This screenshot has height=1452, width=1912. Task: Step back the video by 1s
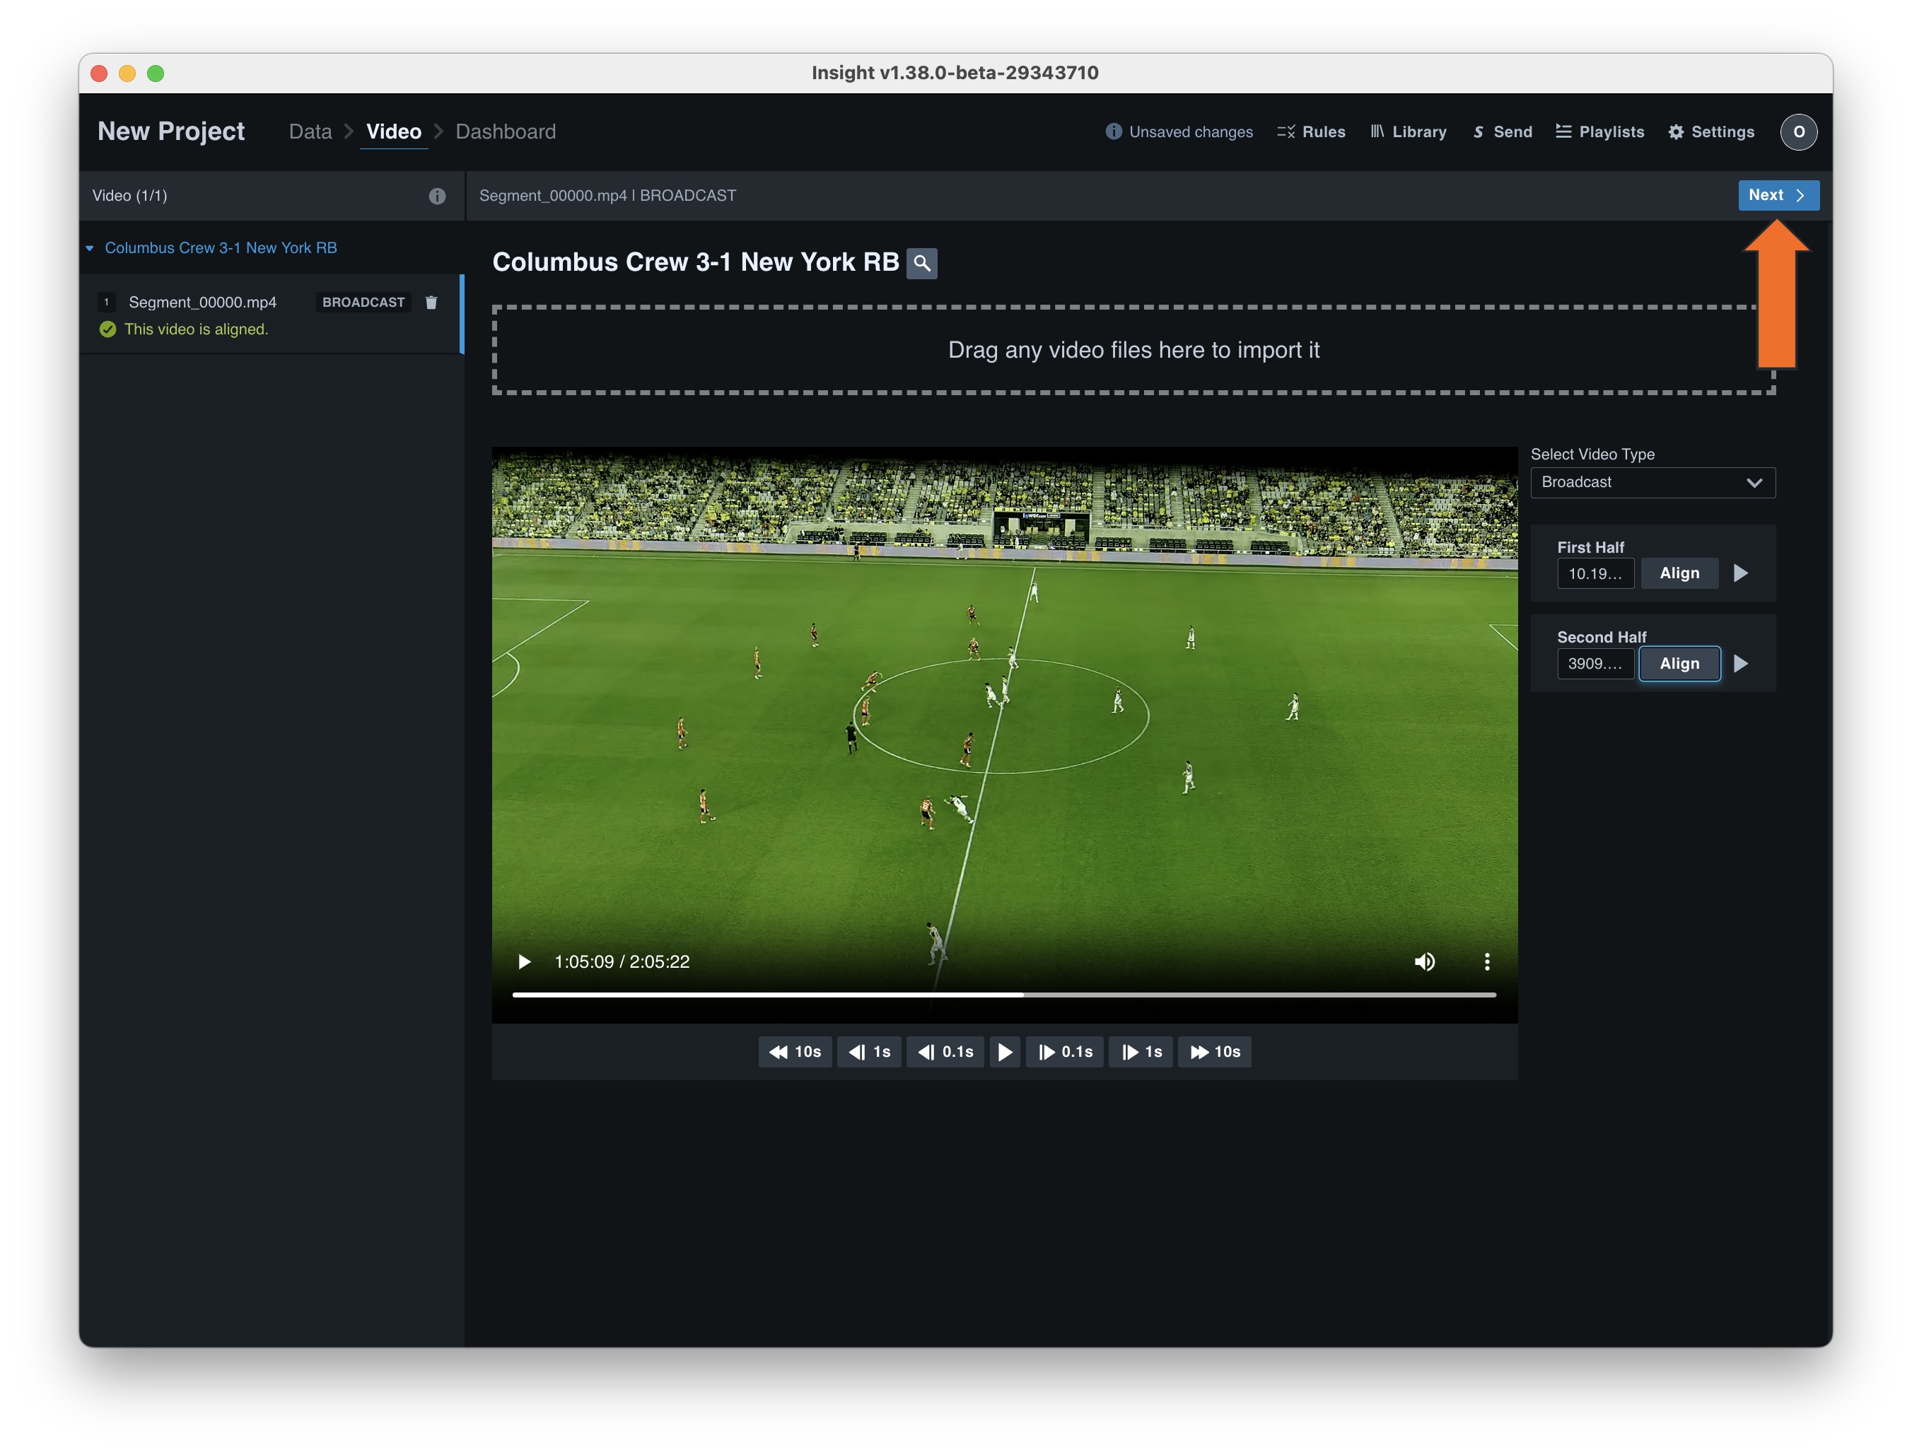click(x=870, y=1052)
